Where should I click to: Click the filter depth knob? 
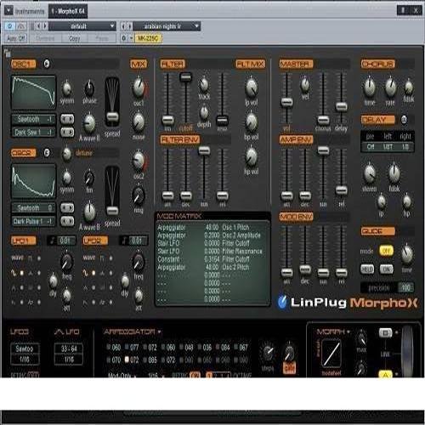tap(204, 112)
